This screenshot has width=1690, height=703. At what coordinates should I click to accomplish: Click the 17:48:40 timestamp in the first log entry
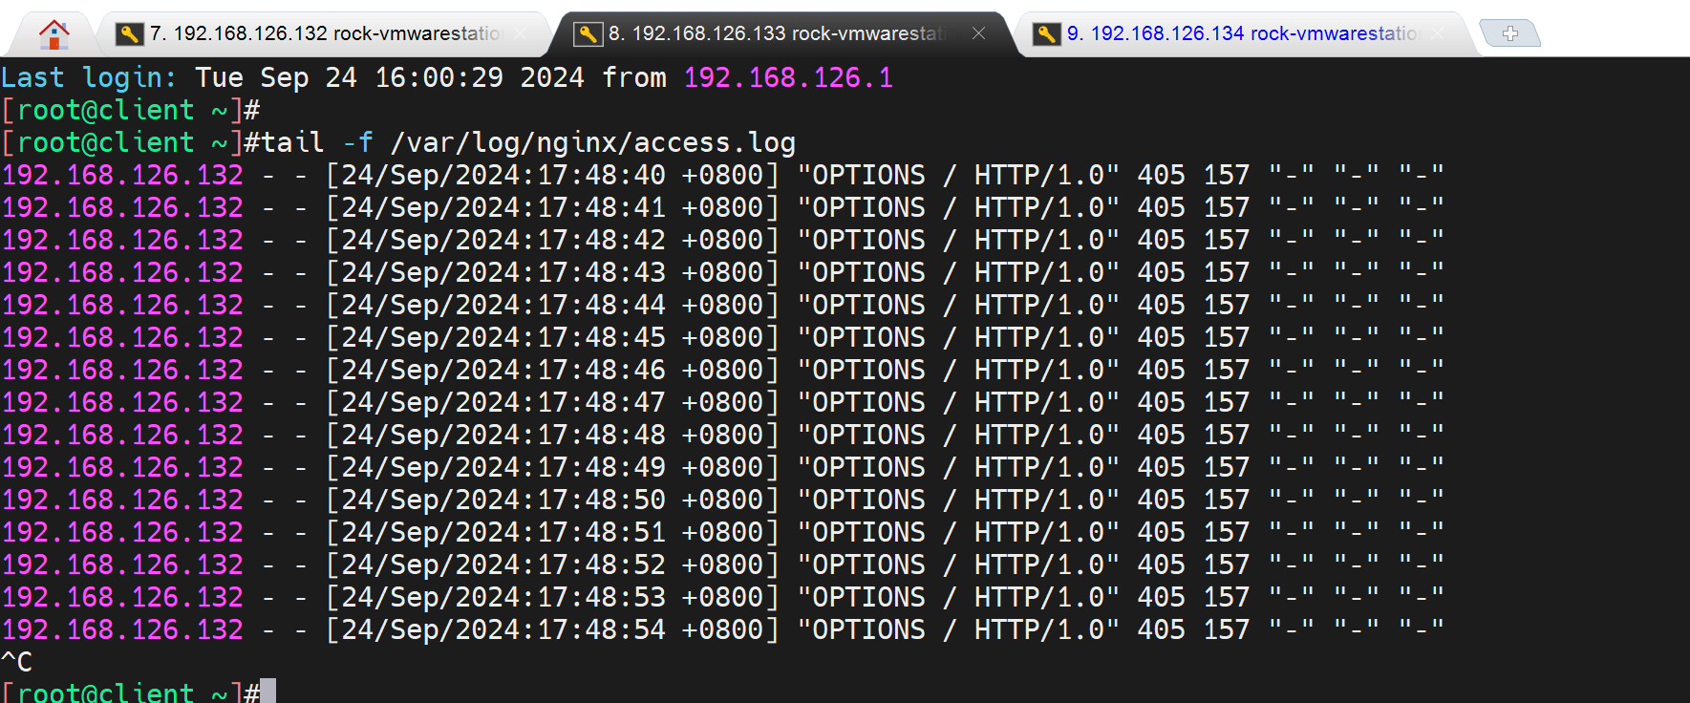tap(601, 175)
